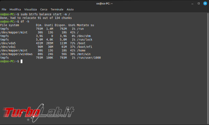Click the '431M' size value
The width and height of the screenshot is (209, 125).
39,43
